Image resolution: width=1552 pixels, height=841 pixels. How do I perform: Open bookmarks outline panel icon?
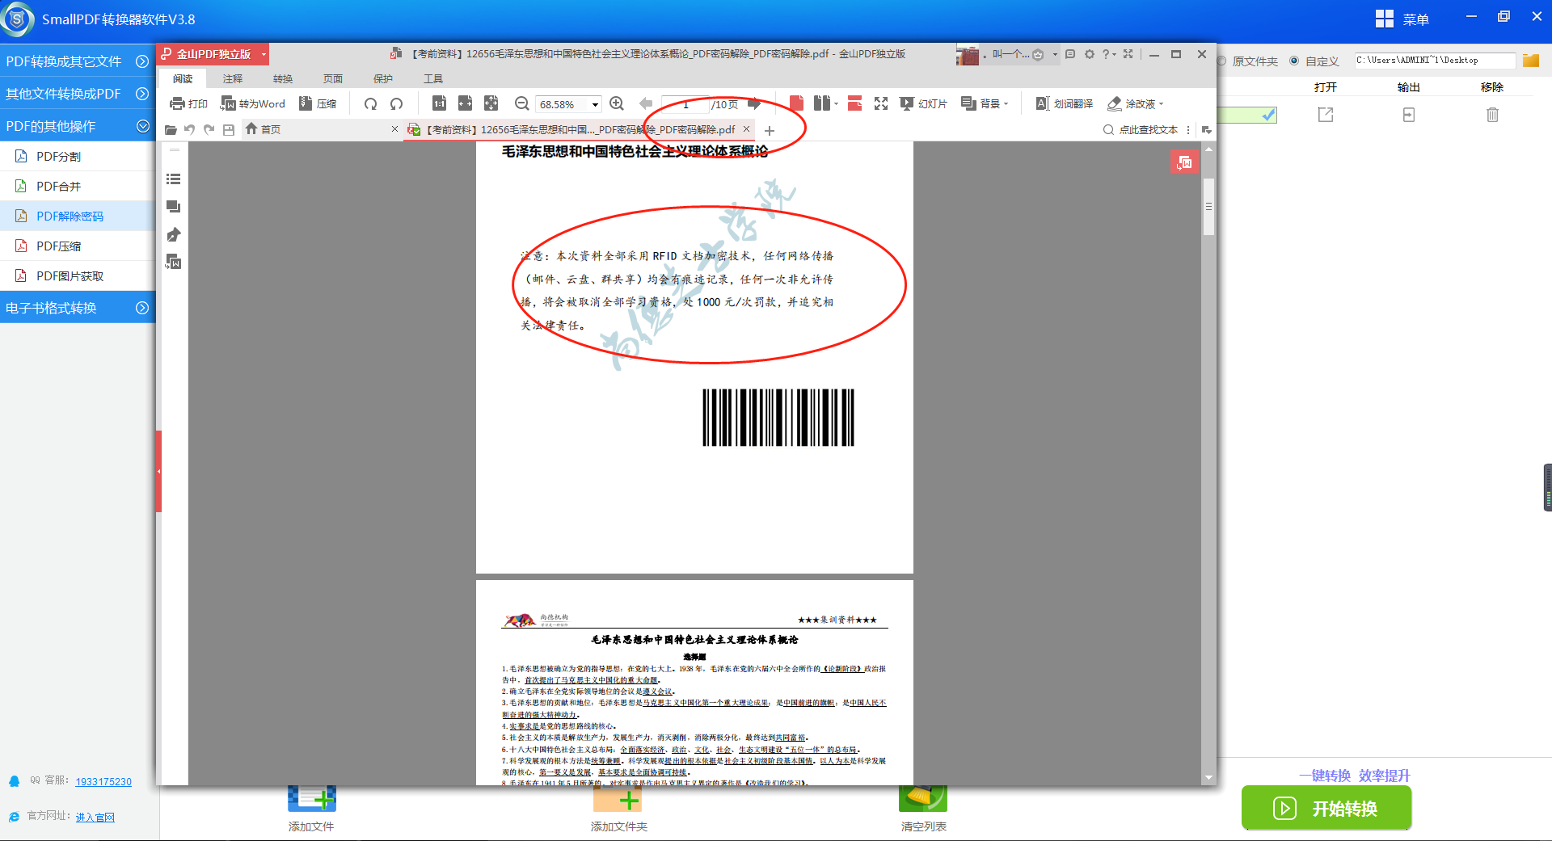click(173, 179)
